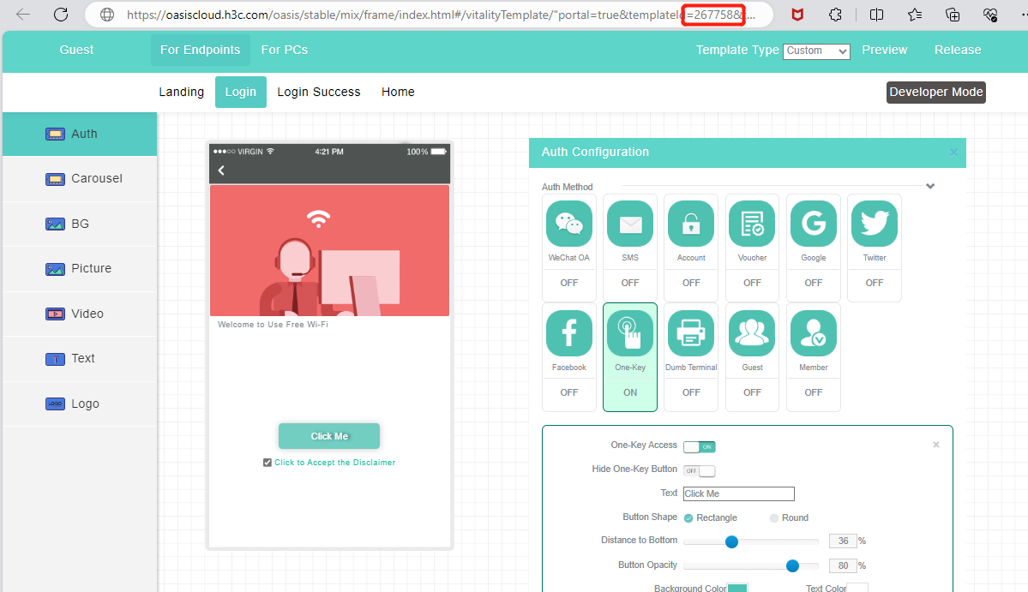
Task: Select the Member auth method icon
Action: (x=814, y=333)
